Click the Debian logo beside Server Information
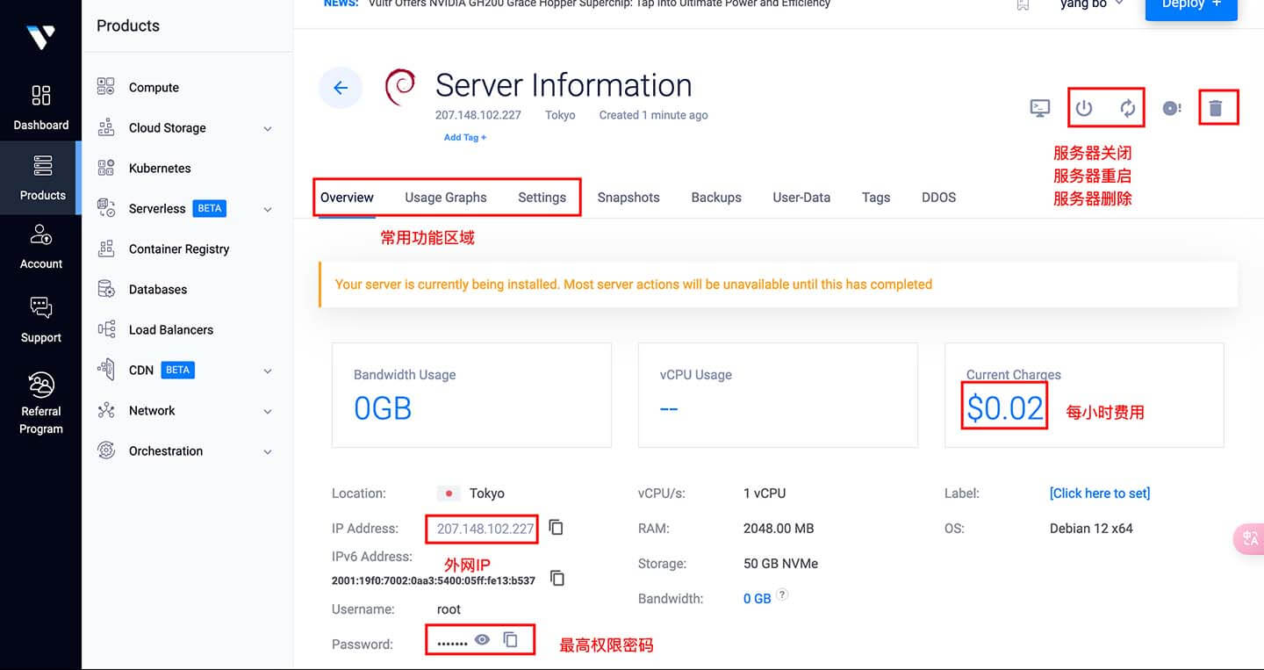 (400, 87)
